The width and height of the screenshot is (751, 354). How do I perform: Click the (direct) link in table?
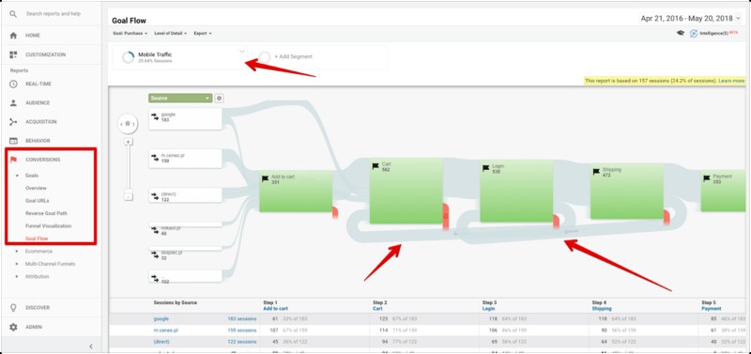161,342
